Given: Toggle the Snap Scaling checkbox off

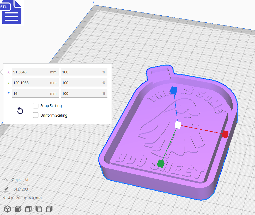Looking at the screenshot, I should click(x=35, y=106).
